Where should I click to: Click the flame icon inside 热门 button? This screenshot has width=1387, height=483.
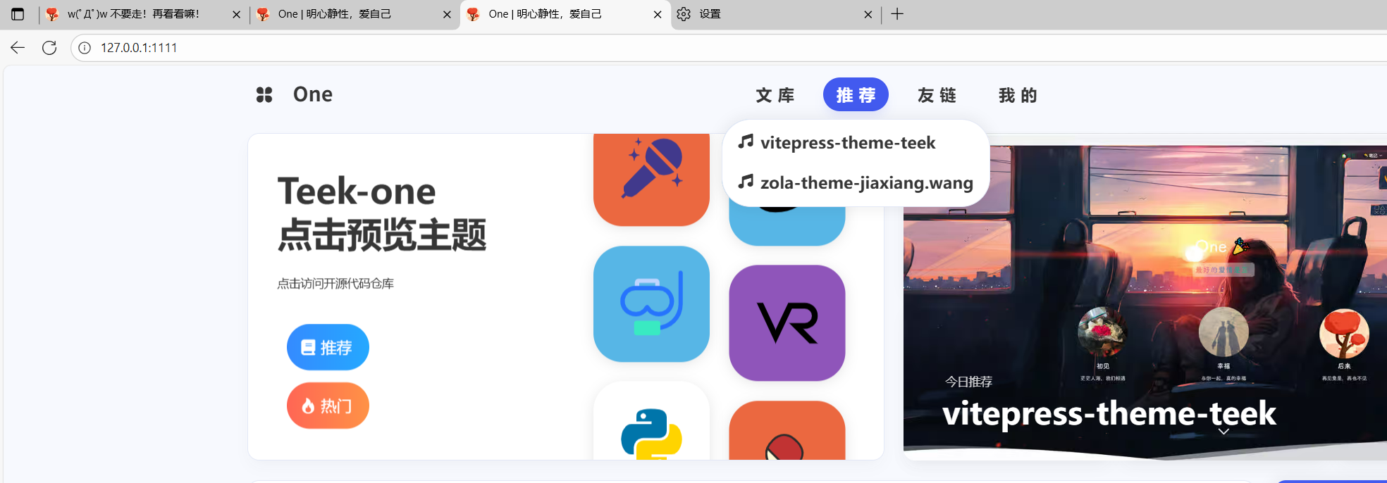tap(308, 406)
